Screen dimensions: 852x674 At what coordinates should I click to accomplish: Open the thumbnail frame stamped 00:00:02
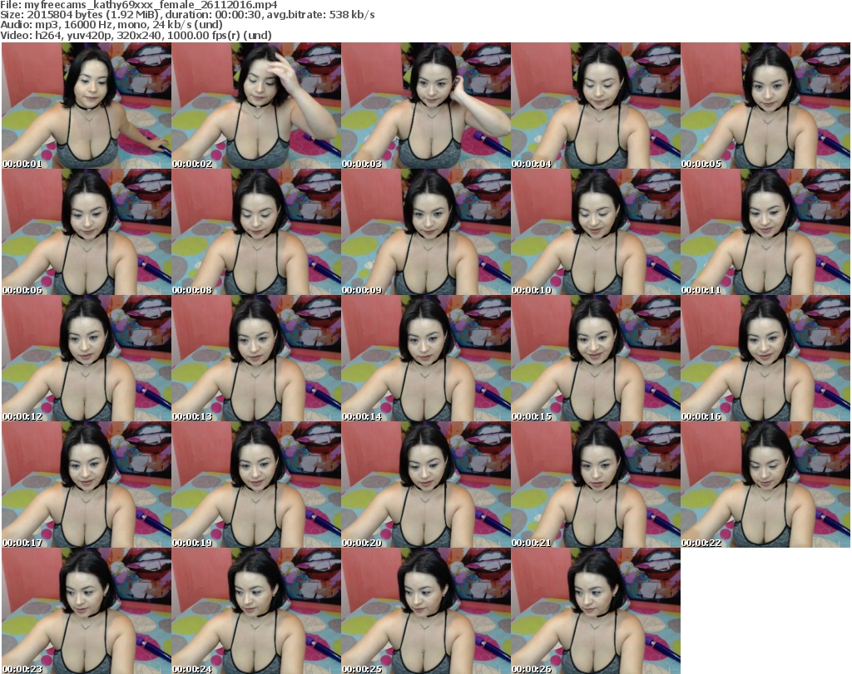(256, 106)
